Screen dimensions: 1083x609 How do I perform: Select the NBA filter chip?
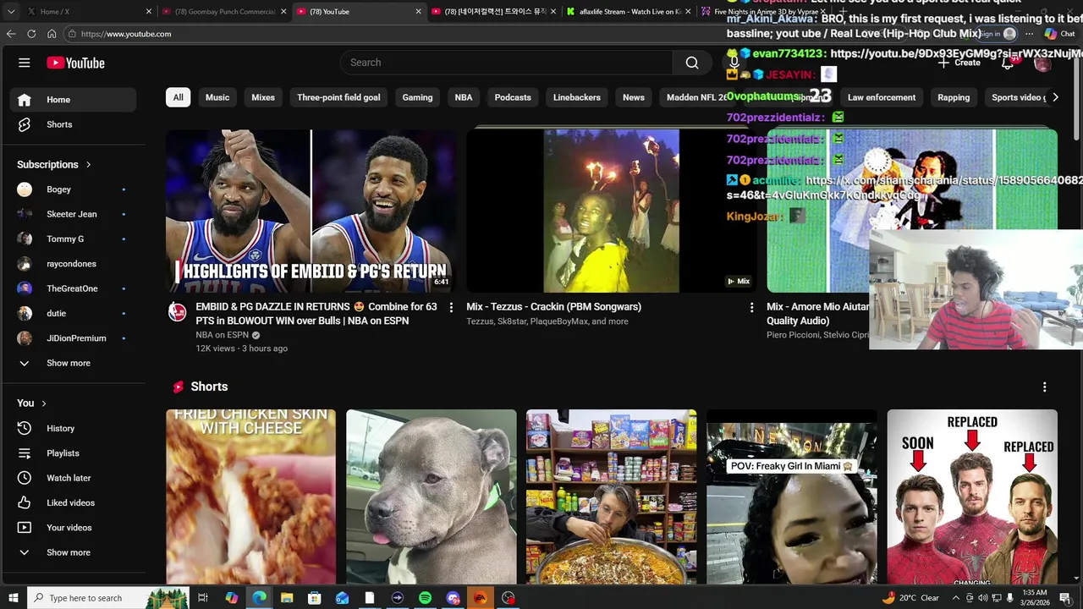click(x=464, y=97)
